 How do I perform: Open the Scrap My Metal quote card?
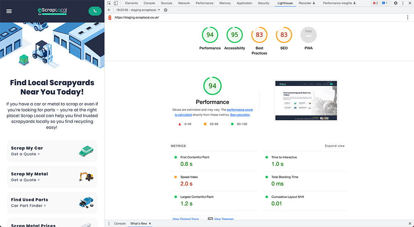pyautogui.click(x=52, y=177)
